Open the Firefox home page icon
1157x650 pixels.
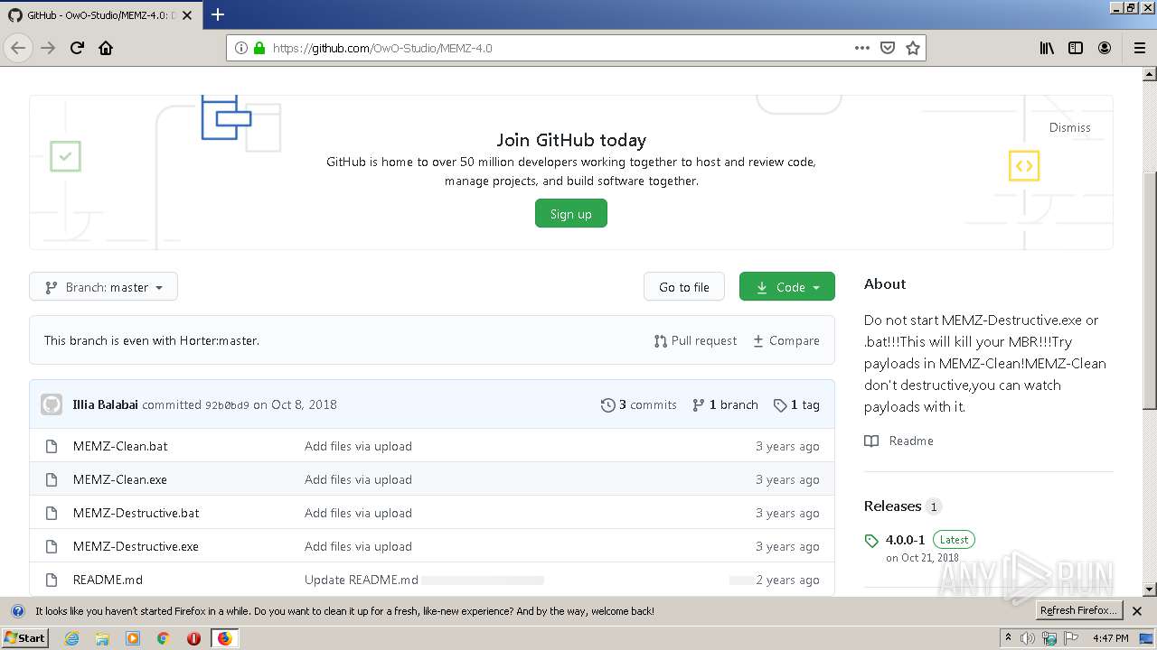pyautogui.click(x=106, y=48)
